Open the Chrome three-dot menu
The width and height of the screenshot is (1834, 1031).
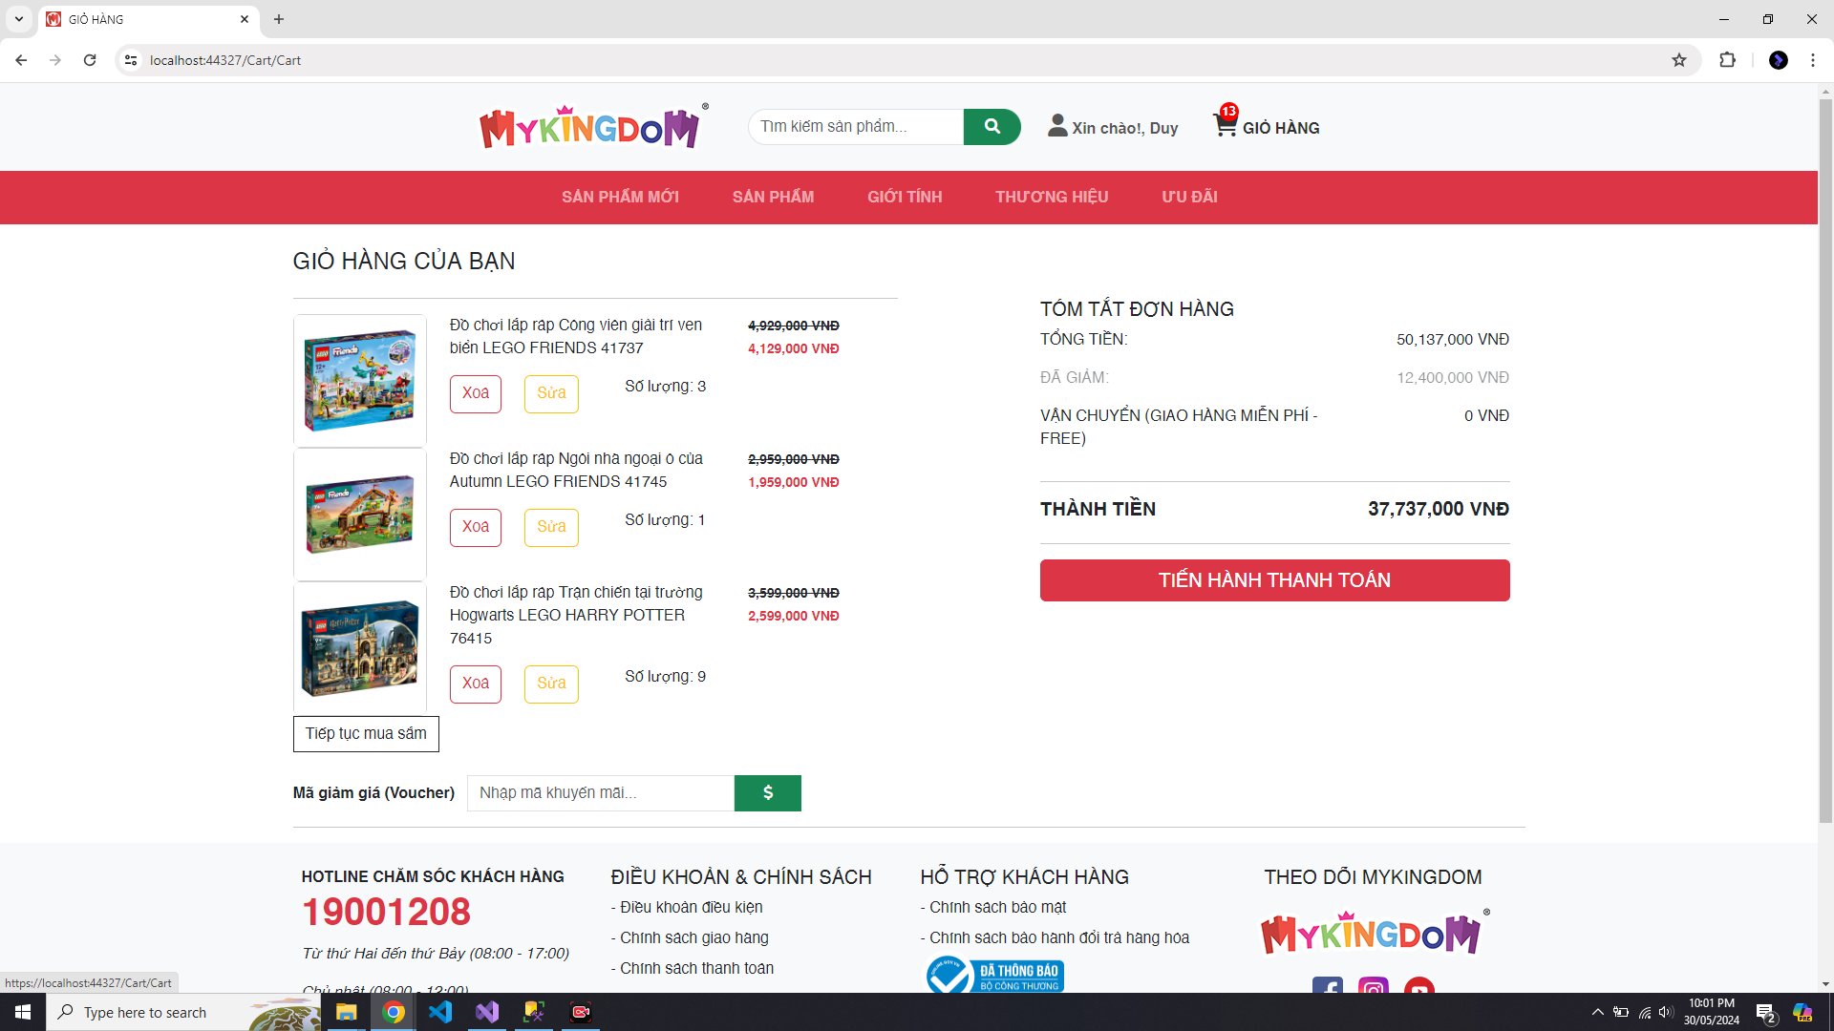[x=1812, y=60]
